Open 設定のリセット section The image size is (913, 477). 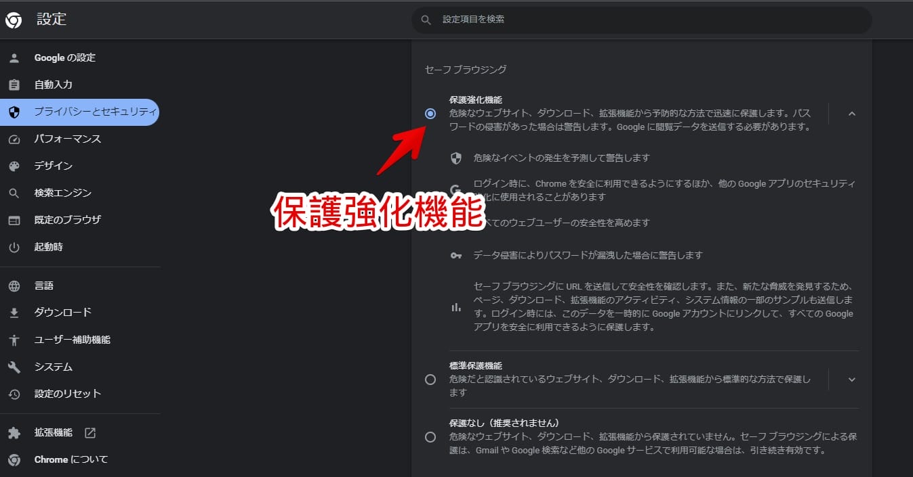[79, 394]
